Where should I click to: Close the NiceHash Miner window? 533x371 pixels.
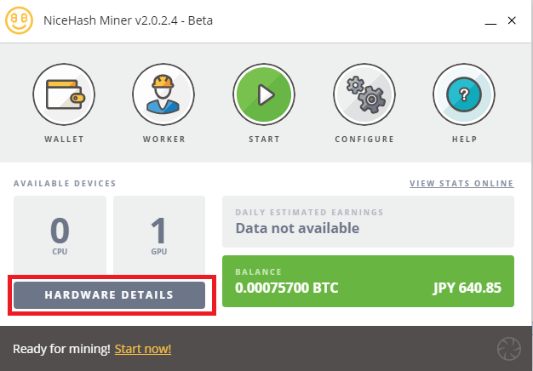(x=512, y=20)
